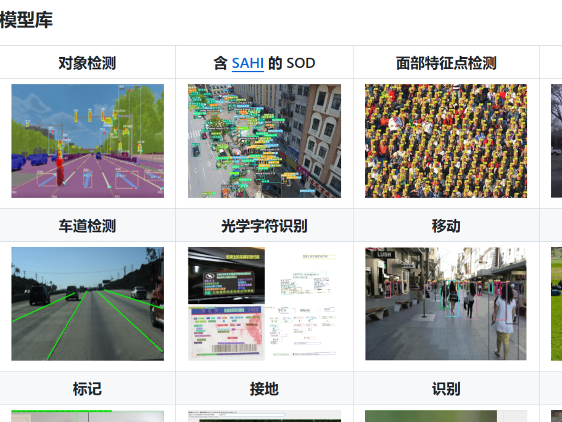The image size is (562, 422).
Task: Click the SAHI hyperlink in the table header
Action: tap(248, 63)
